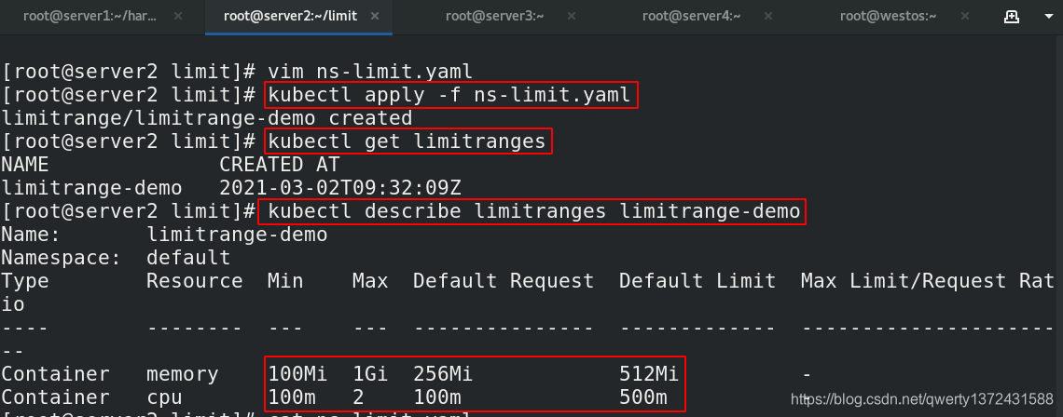This screenshot has height=417, width=1063.
Task: Click the 'Max Limit/Request' header text
Action: pyautogui.click(x=903, y=281)
